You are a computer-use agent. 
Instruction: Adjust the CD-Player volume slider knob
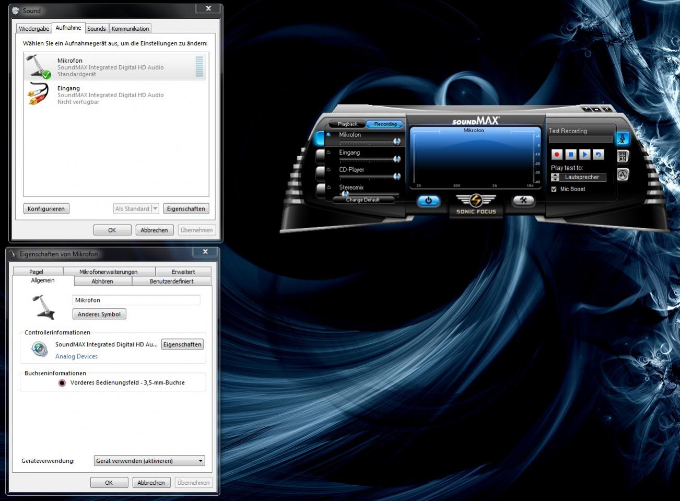(397, 176)
